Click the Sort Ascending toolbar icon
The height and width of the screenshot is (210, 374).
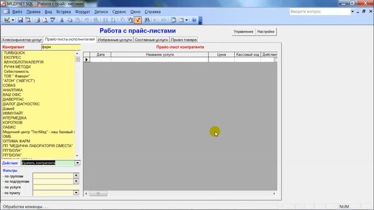click(105, 20)
